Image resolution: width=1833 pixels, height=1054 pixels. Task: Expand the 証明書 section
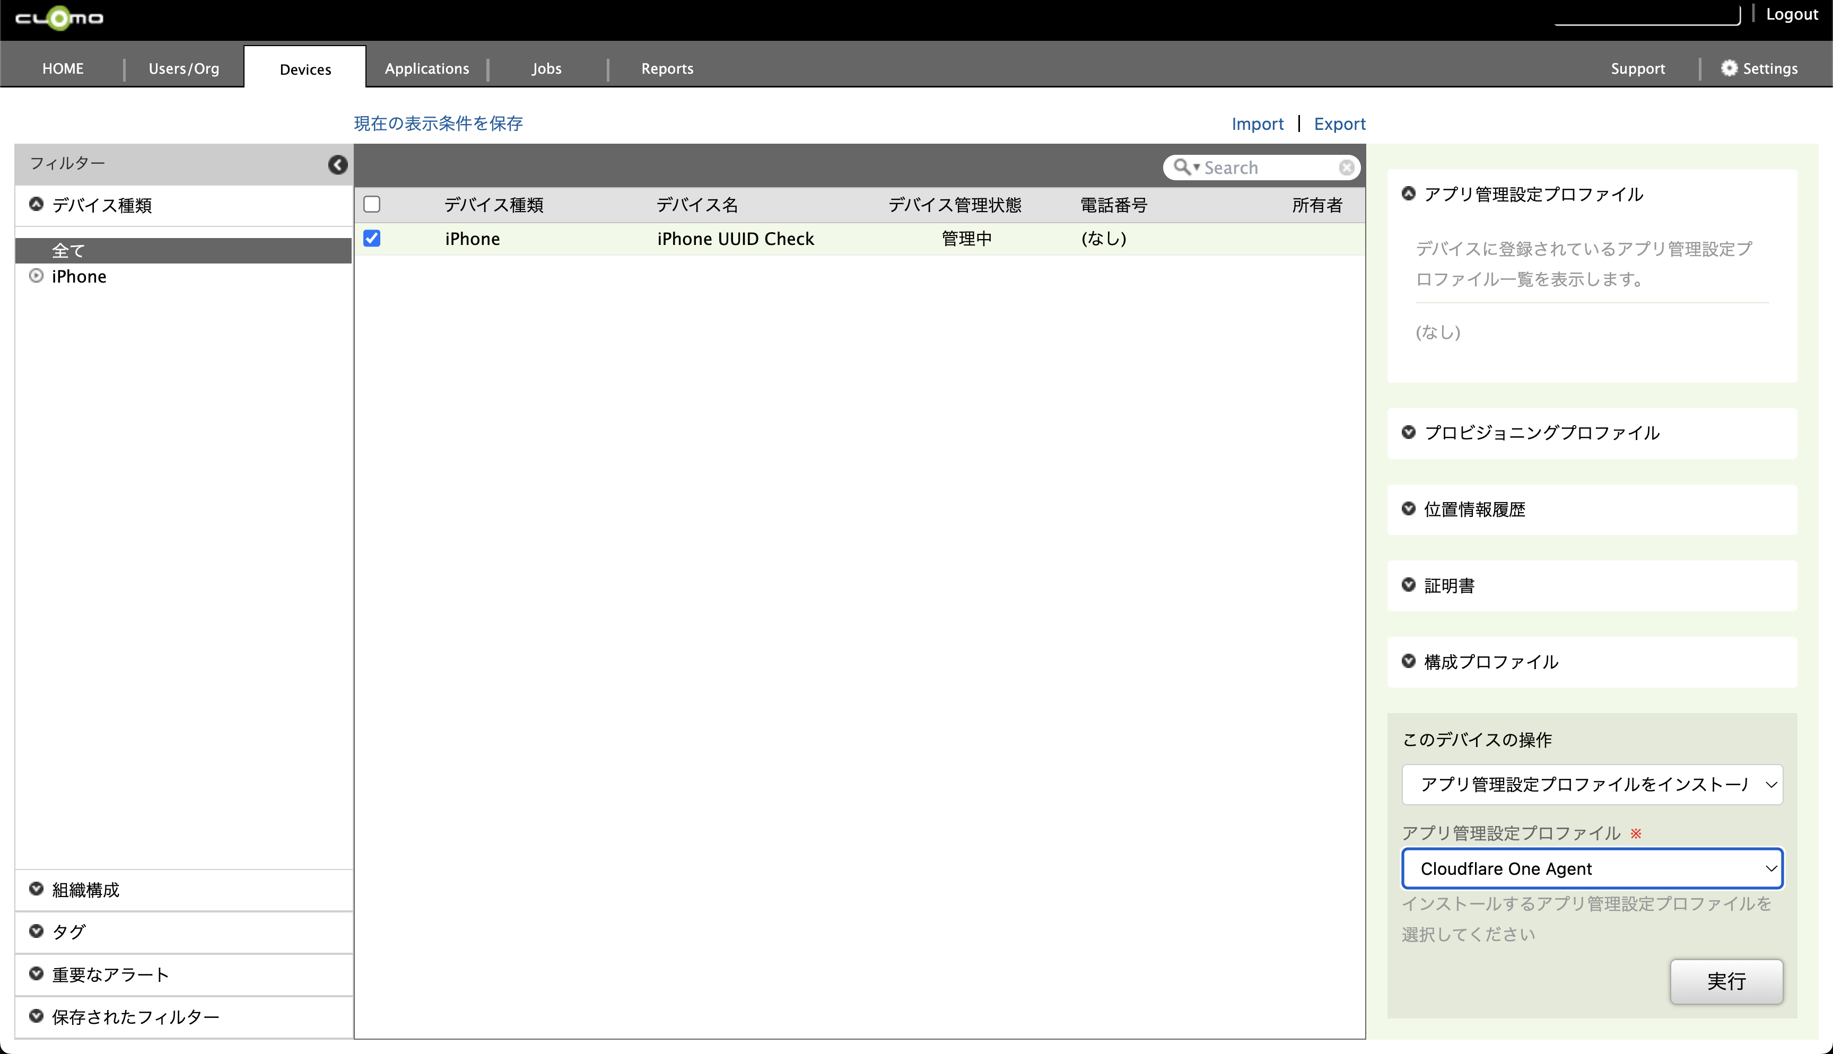point(1408,585)
